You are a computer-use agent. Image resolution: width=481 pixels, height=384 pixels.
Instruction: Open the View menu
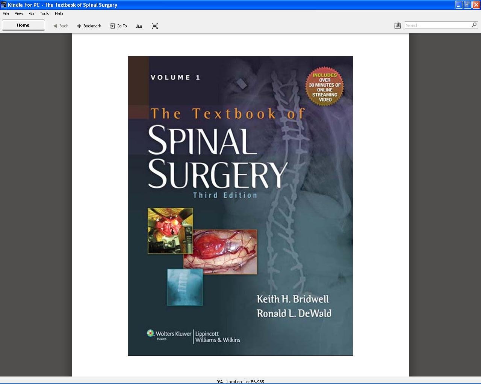19,13
